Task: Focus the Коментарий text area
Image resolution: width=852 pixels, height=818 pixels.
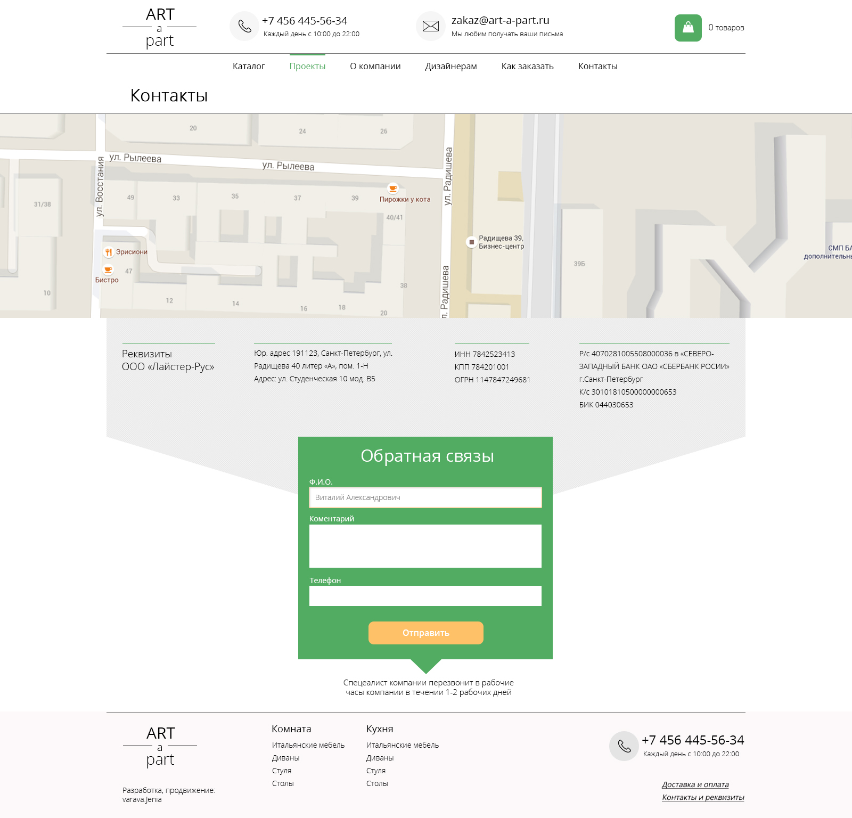Action: click(x=425, y=546)
